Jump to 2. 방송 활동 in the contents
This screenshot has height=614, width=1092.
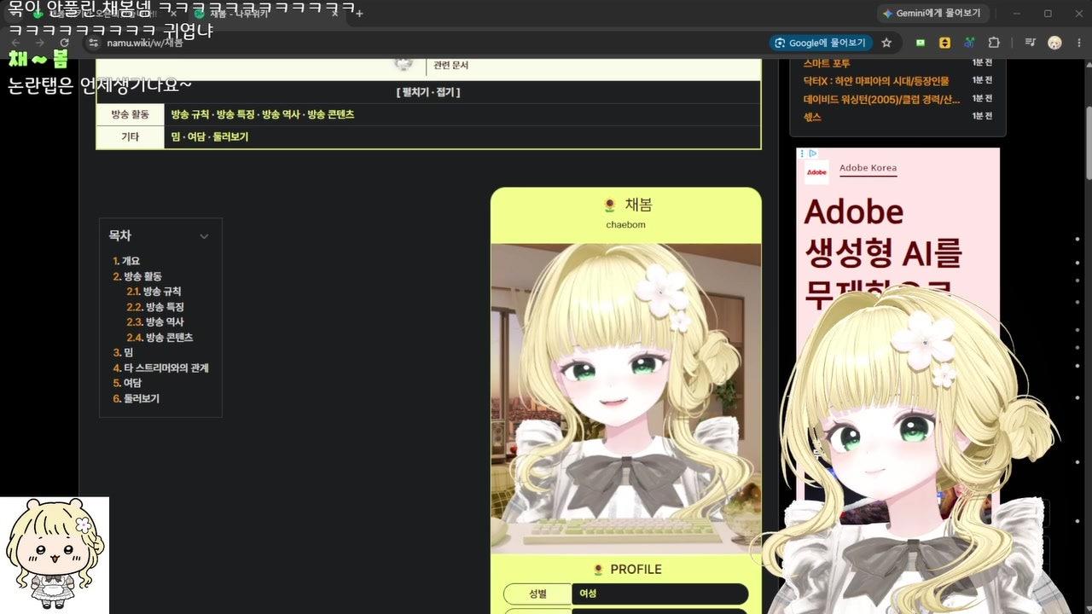[137, 276]
